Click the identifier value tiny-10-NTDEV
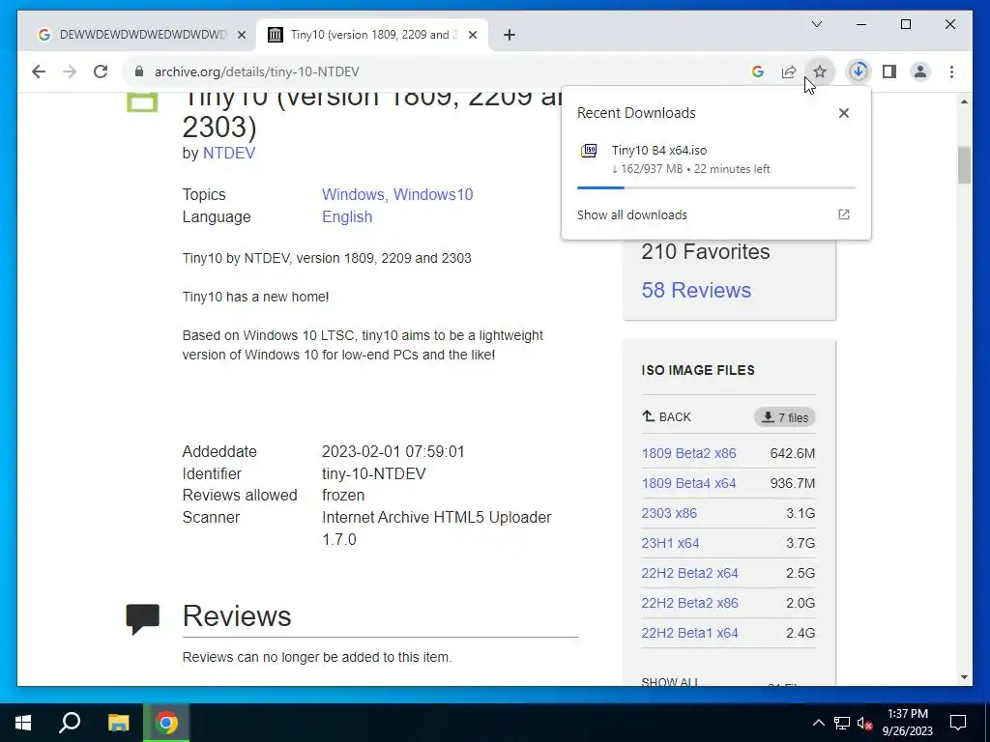 pyautogui.click(x=374, y=473)
